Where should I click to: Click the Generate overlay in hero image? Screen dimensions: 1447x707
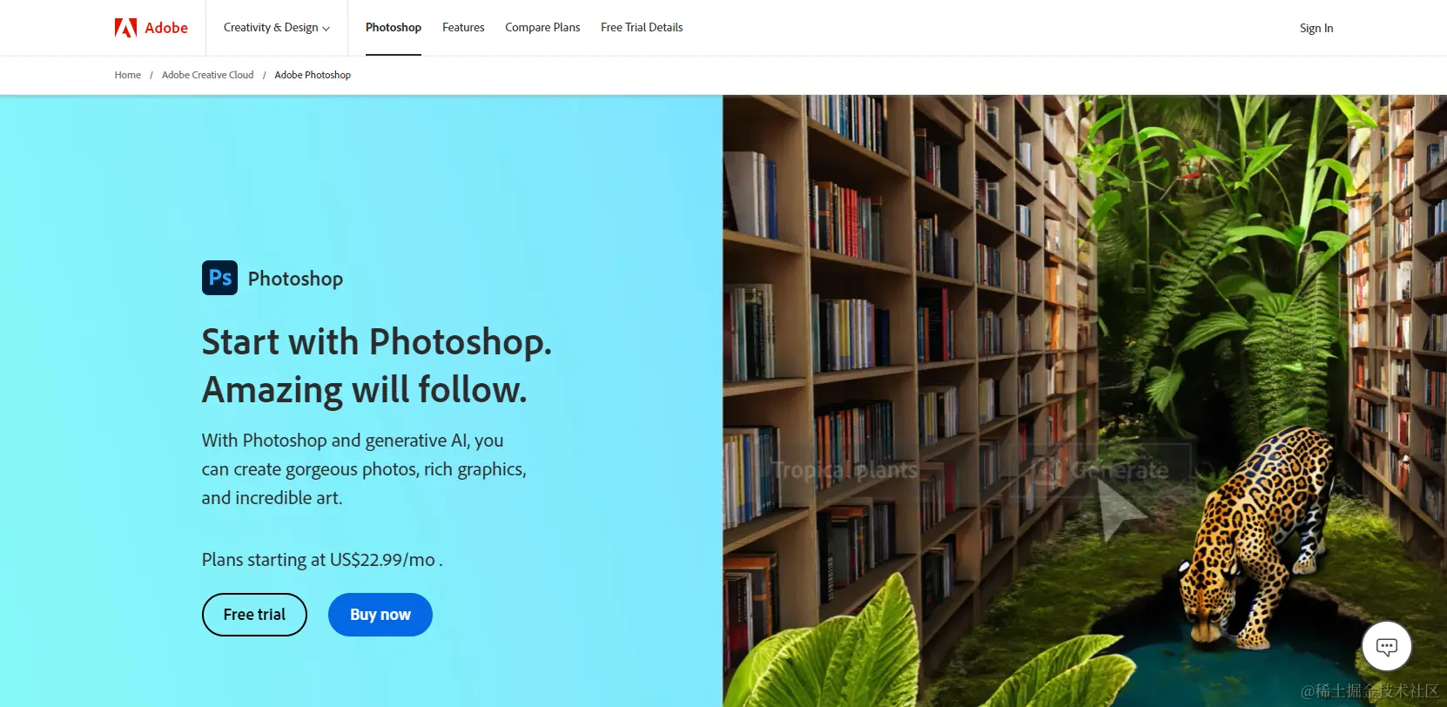(x=1104, y=471)
